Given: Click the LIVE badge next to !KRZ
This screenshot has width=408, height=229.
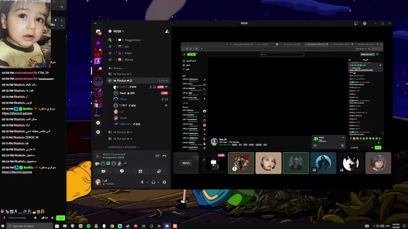Looking at the screenshot, I should coord(160,87).
